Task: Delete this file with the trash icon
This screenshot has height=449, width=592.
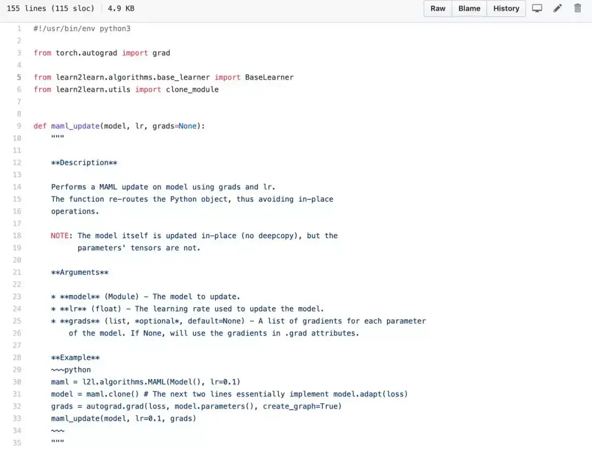Action: pyautogui.click(x=578, y=8)
